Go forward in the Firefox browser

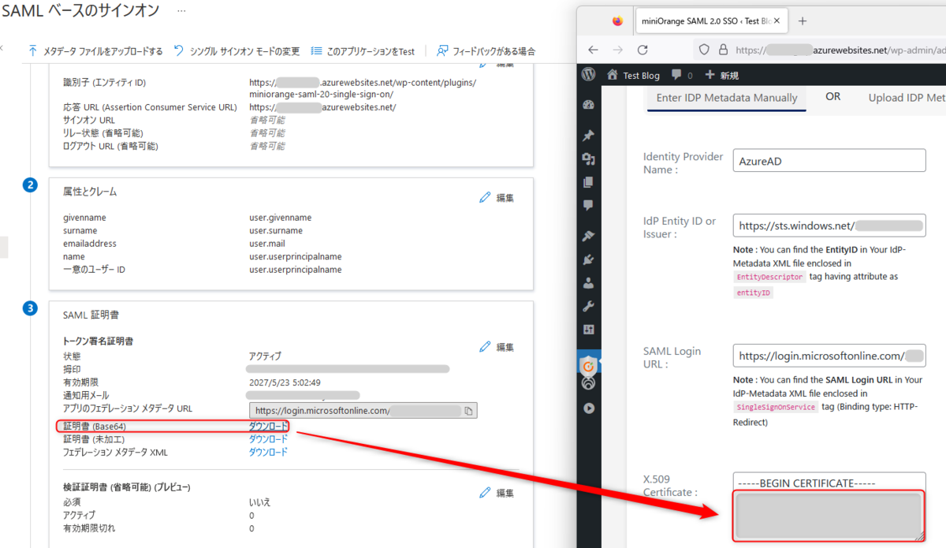(x=616, y=50)
